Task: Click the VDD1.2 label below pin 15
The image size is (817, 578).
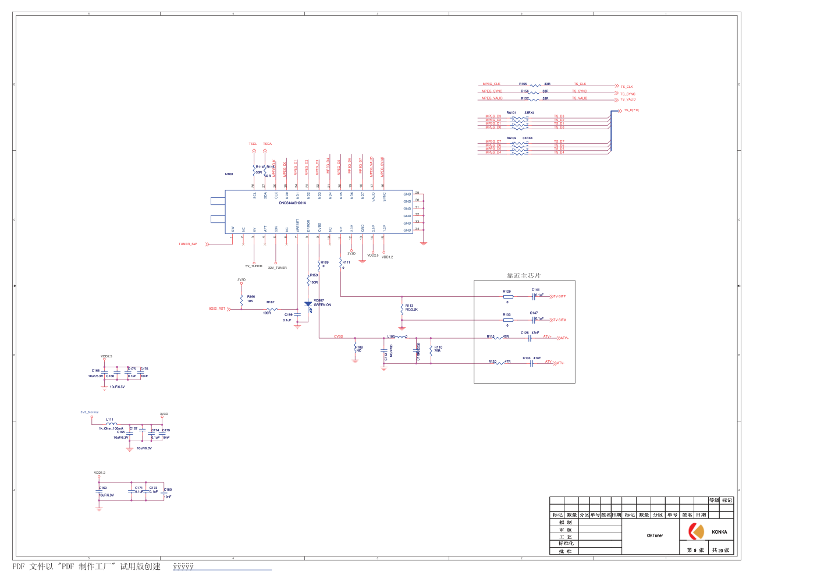Action: 387,257
